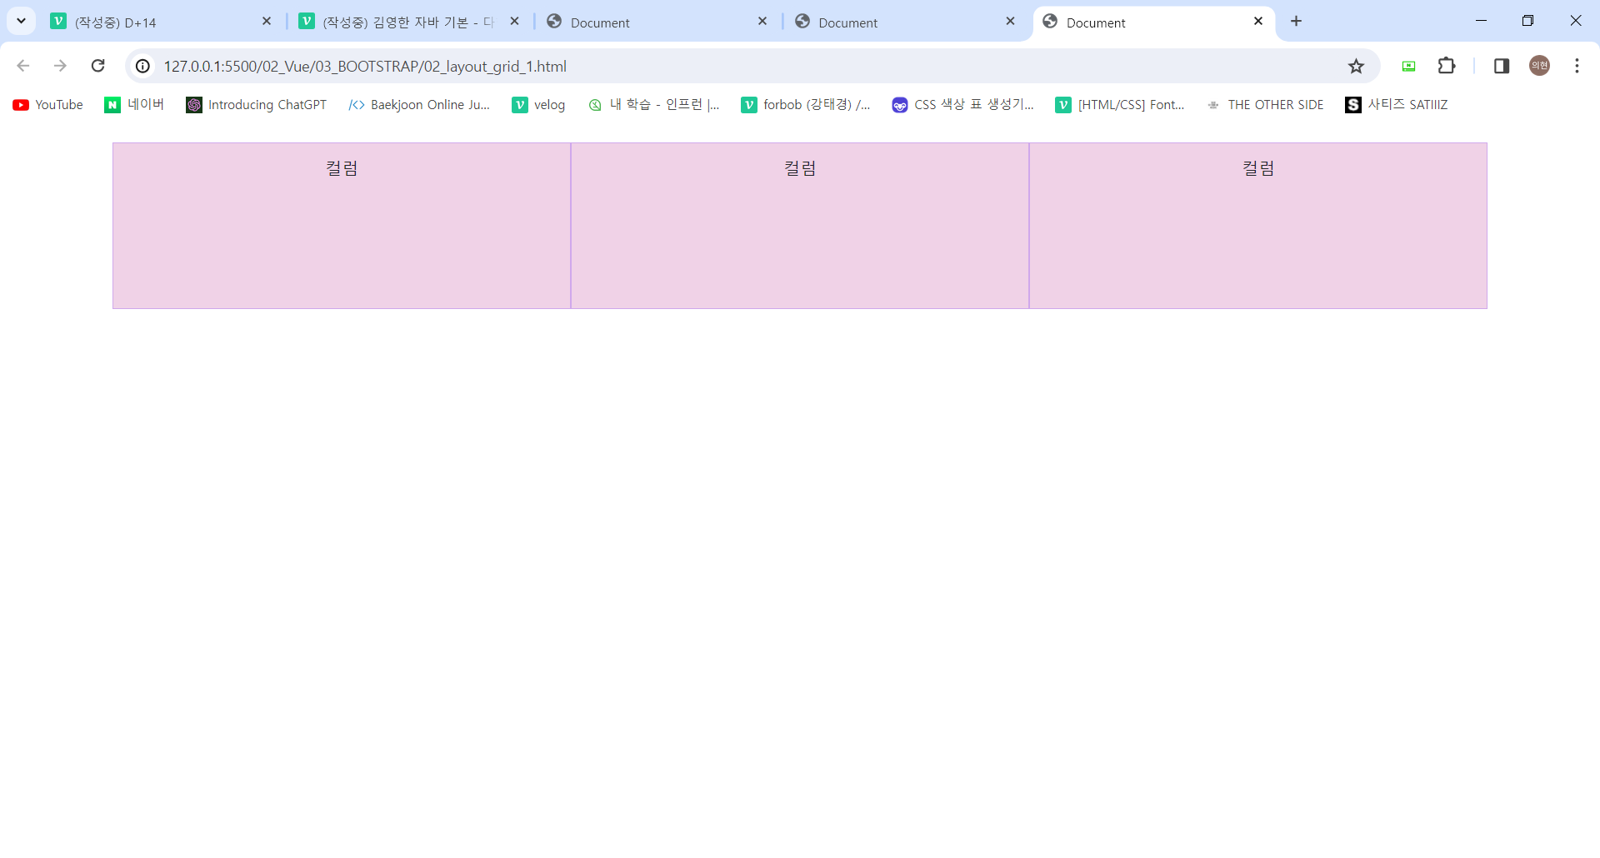Image resolution: width=1600 pixels, height=858 pixels.
Task: Open the velog bookmark
Action: tap(538, 105)
